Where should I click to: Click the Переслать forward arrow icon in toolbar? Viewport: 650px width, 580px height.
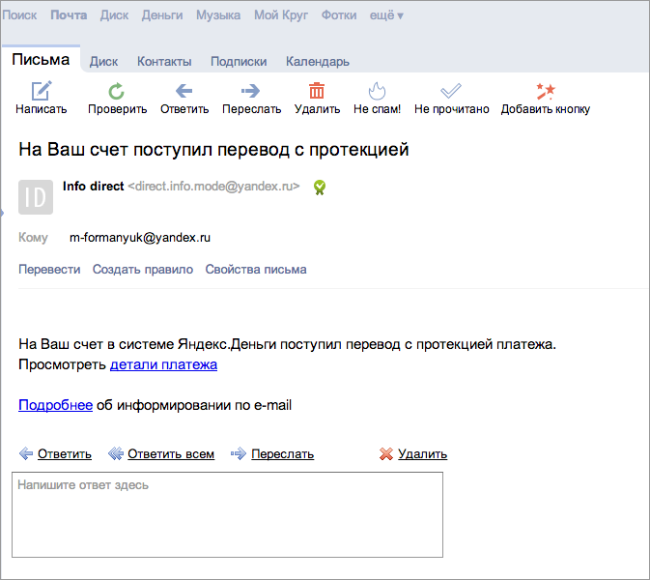pos(251,91)
